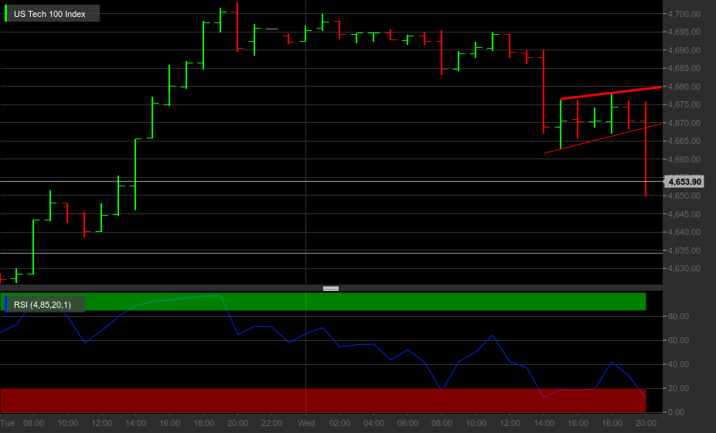Click the 40.00 RSI axis label
716x433 pixels.
click(x=678, y=364)
